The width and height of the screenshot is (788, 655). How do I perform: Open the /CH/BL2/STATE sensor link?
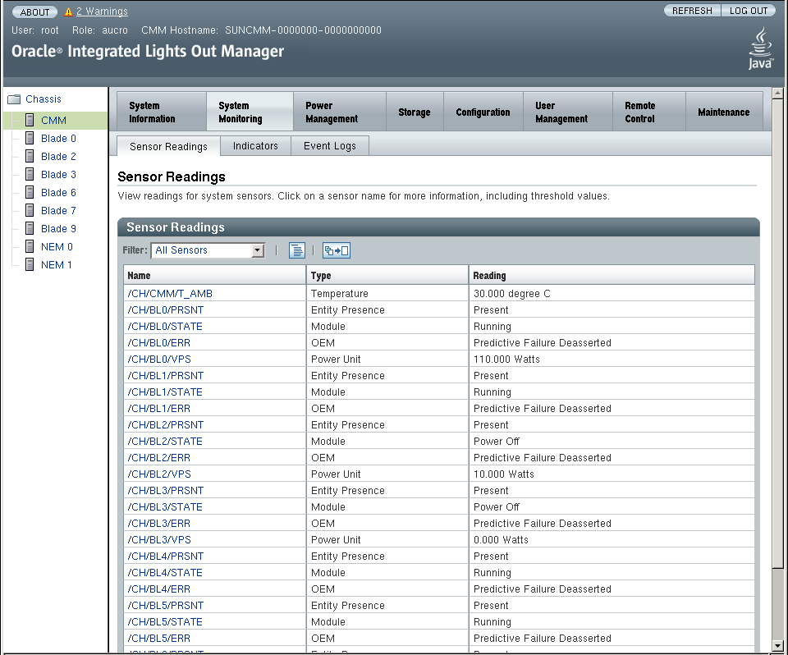click(x=165, y=442)
